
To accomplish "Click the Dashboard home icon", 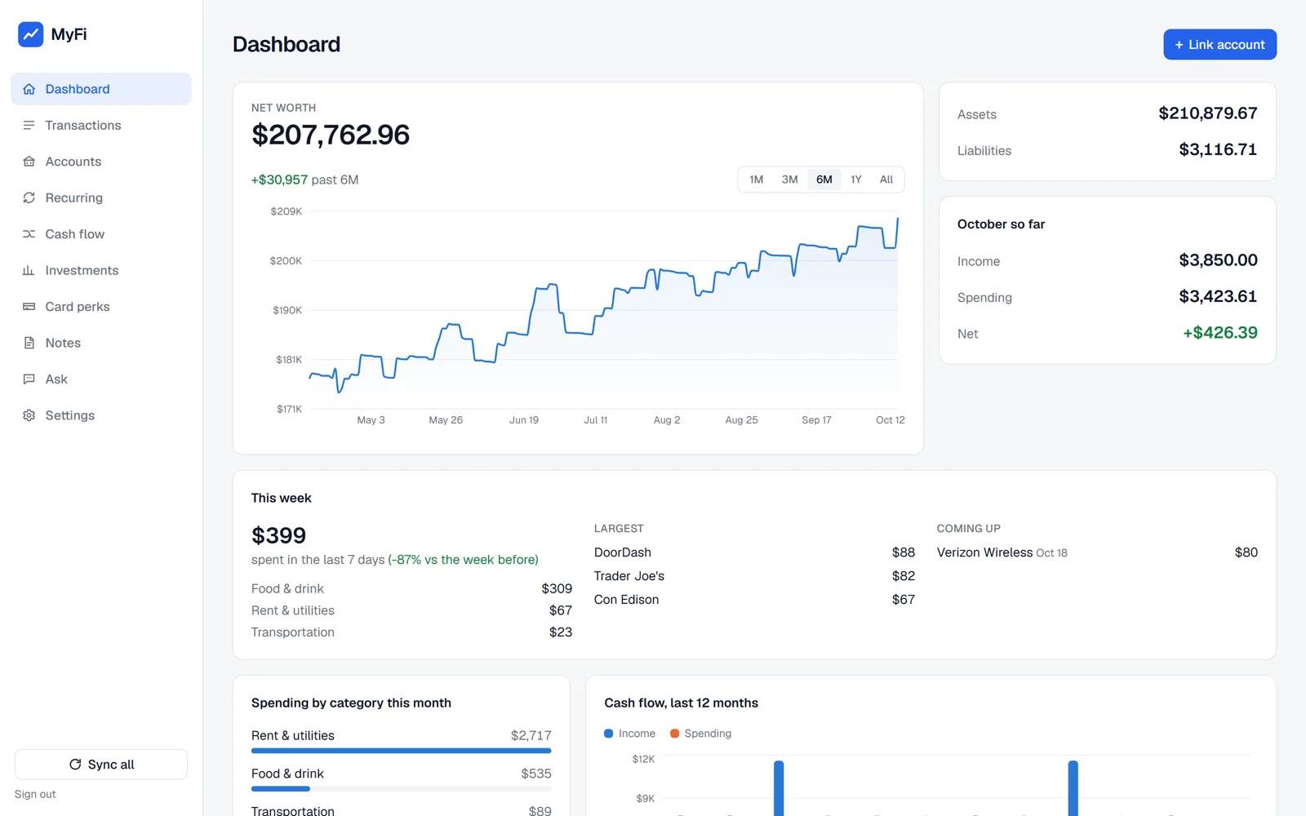I will [x=29, y=89].
